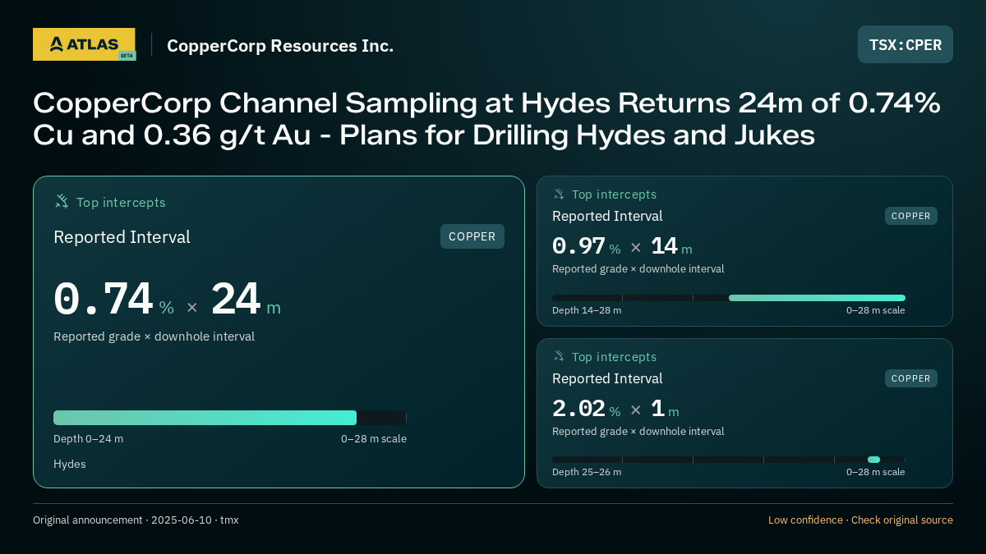The image size is (986, 554).
Task: Click the drill icon in the 0.74% card
Action: tap(62, 201)
